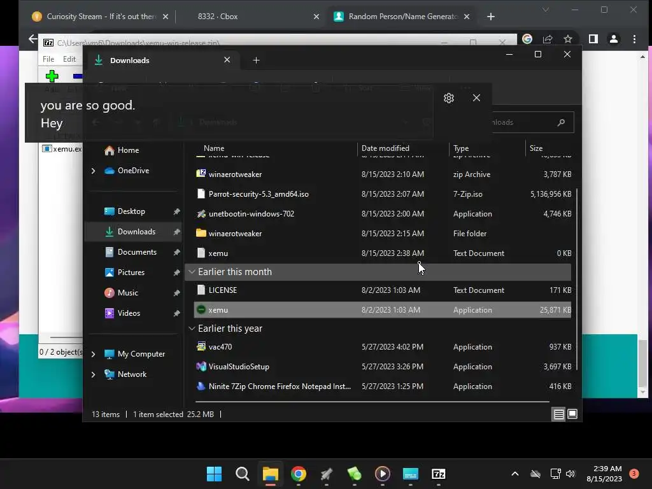Open Chrome side panel

click(x=593, y=39)
